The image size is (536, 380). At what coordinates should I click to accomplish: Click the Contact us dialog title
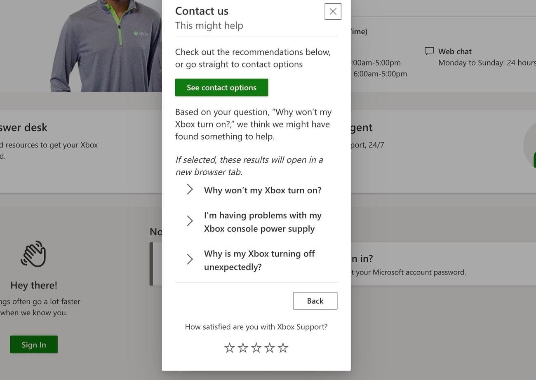pyautogui.click(x=202, y=11)
